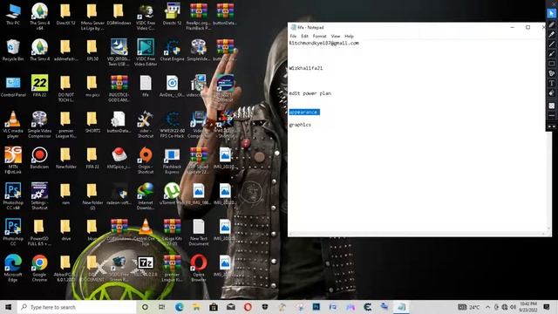Select the 'drive' folder on desktop
Viewport: 558px width, 314px height.
click(x=66, y=229)
